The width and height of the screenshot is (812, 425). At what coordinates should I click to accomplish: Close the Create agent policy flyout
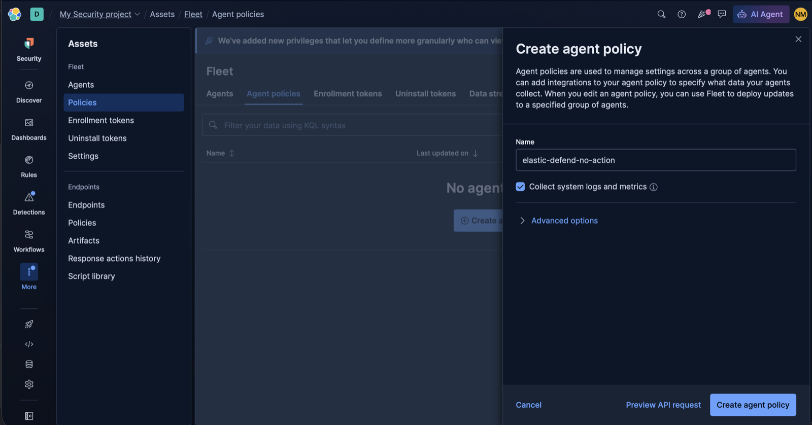tap(798, 39)
